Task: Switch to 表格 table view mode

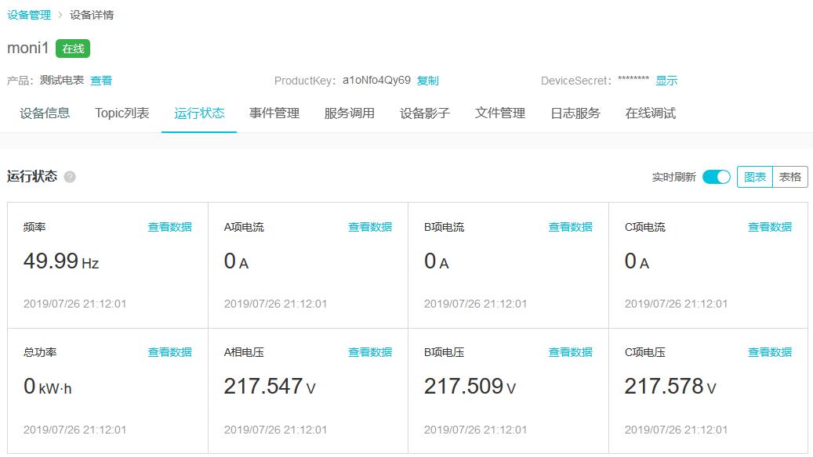Action: tap(790, 177)
